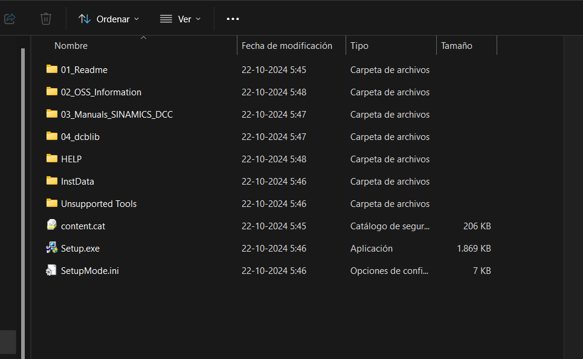Click the content.cat file icon
Viewport: 583px width, 359px height.
coord(51,226)
